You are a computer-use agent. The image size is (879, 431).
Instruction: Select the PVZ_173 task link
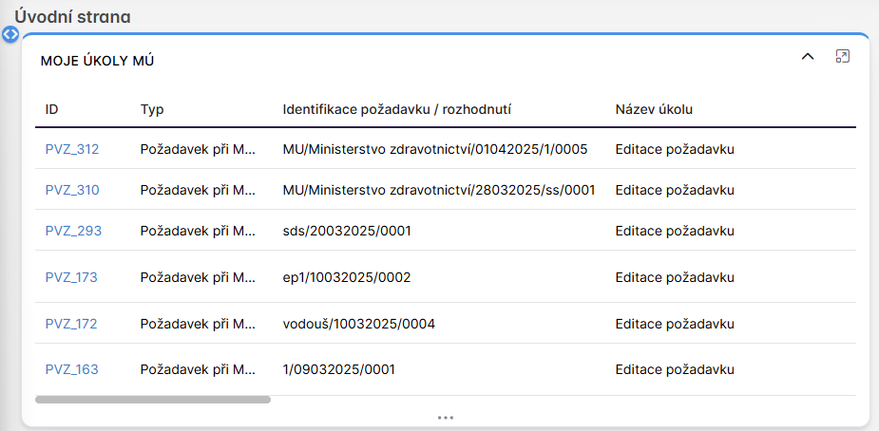pos(71,277)
